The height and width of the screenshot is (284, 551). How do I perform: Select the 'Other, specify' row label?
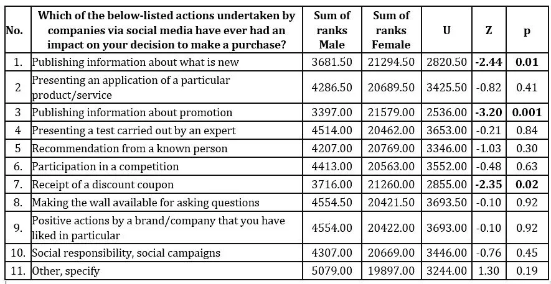pos(66,271)
